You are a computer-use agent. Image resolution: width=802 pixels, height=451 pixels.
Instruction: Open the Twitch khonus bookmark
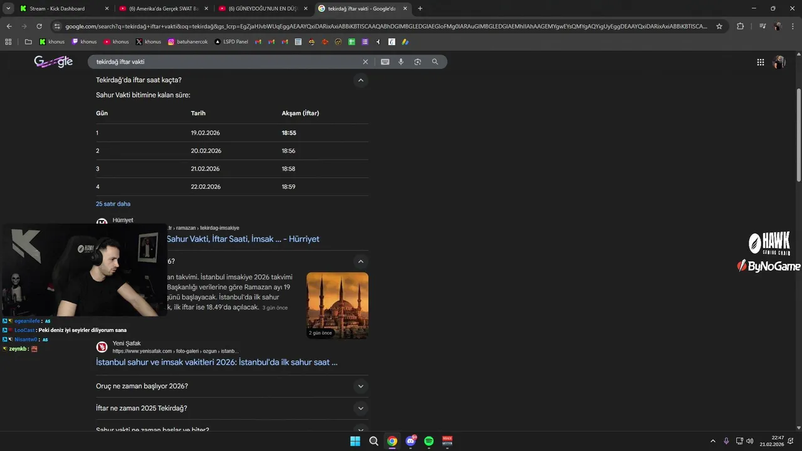85,42
